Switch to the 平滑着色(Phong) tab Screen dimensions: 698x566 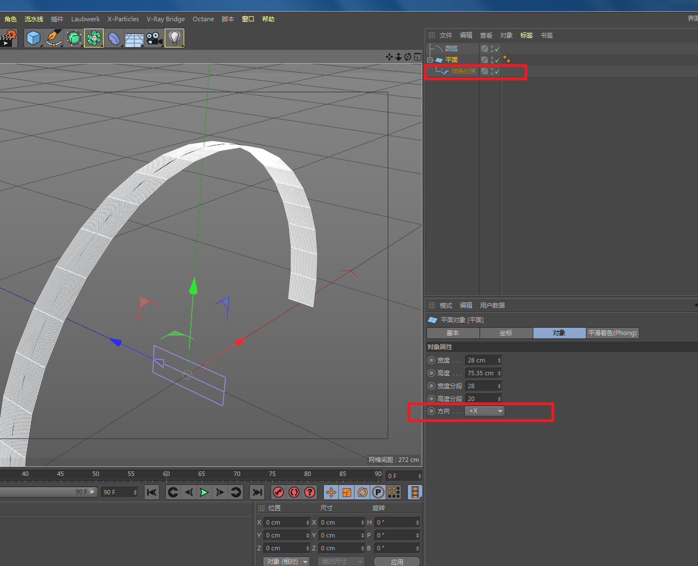click(612, 333)
